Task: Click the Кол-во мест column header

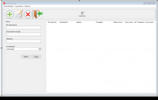Action: point(150,22)
